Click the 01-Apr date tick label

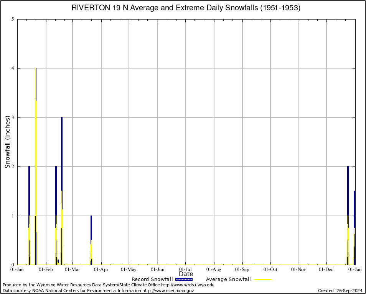tap(101, 269)
